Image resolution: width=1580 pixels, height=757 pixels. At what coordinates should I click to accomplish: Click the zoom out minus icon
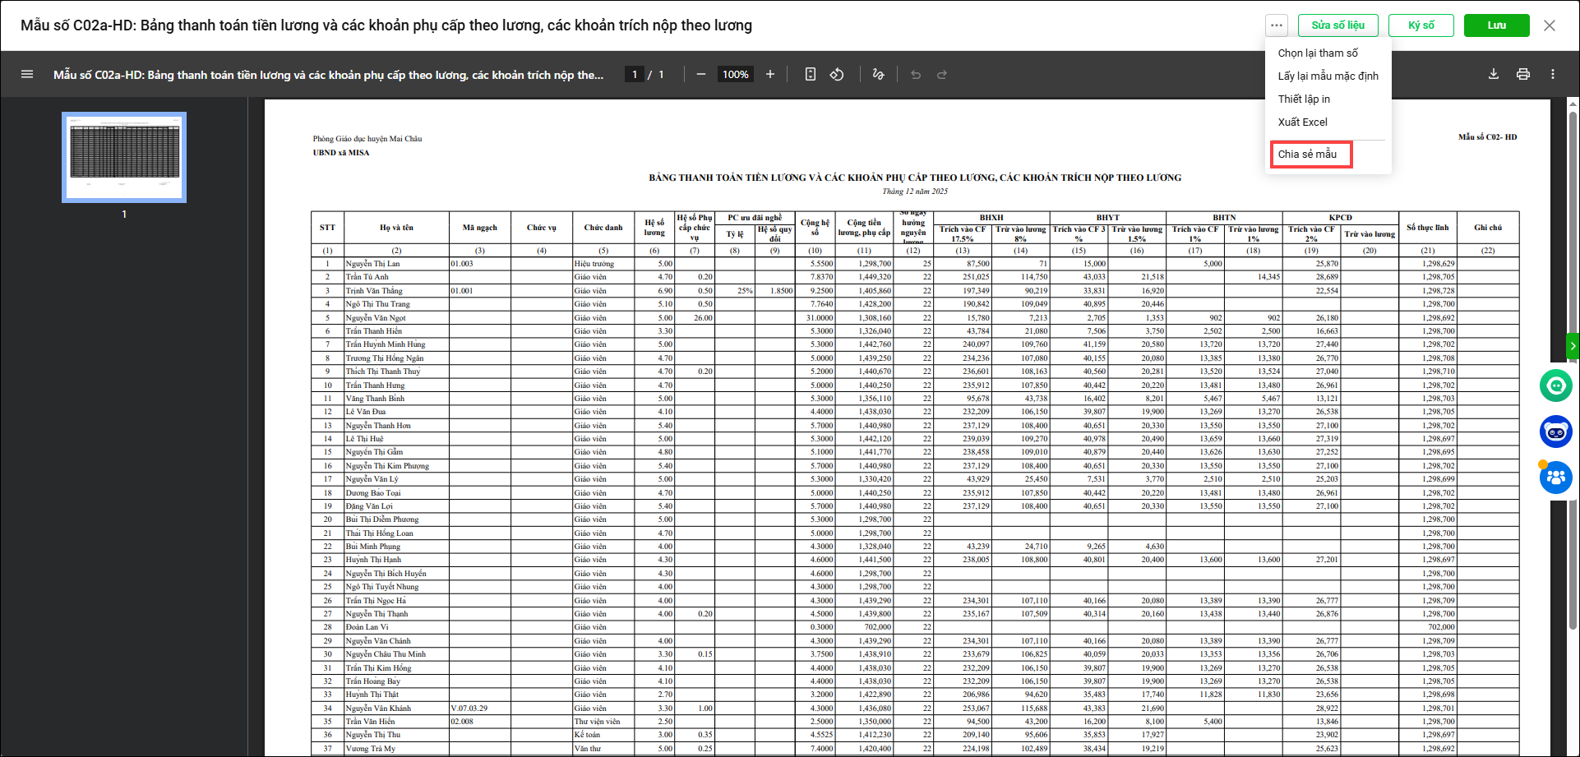[701, 74]
